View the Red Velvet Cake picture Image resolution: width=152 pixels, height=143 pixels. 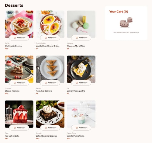click(x=19, y=114)
